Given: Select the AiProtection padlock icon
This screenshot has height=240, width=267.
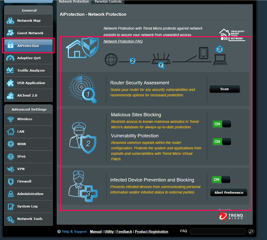Looking at the screenshot, I should coord(10,45).
